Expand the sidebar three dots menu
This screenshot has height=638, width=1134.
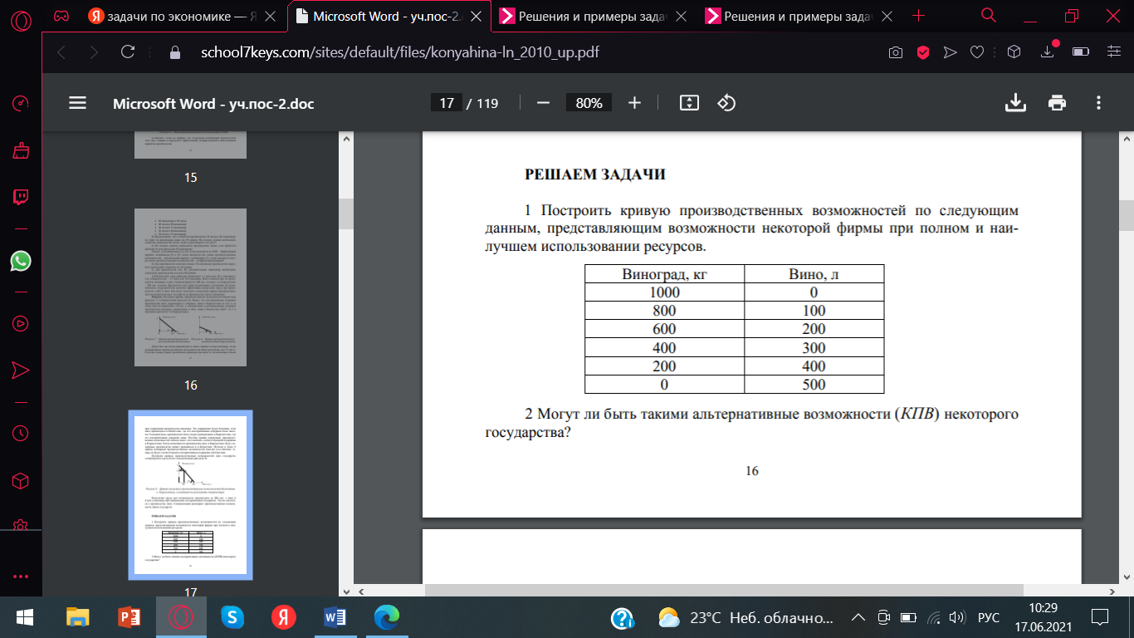point(21,576)
